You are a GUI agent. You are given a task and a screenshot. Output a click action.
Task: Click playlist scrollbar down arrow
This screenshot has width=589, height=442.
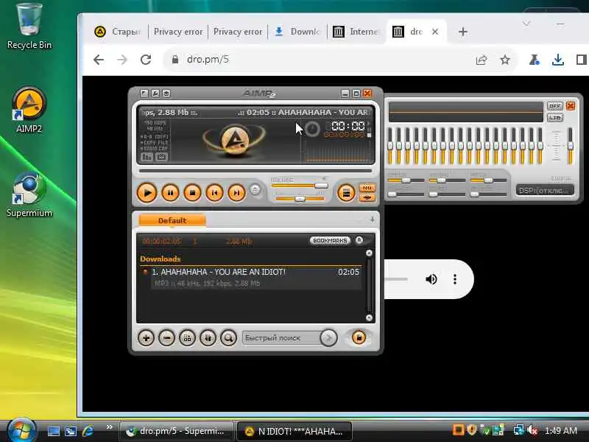[369, 318]
